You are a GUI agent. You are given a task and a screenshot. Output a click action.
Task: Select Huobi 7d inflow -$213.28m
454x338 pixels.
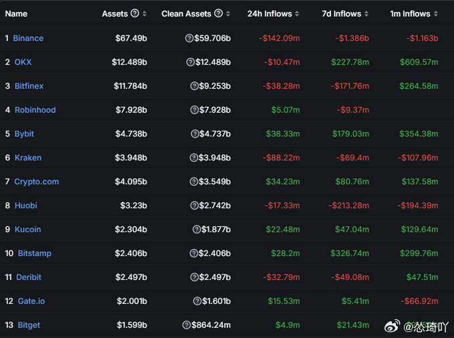tap(349, 205)
